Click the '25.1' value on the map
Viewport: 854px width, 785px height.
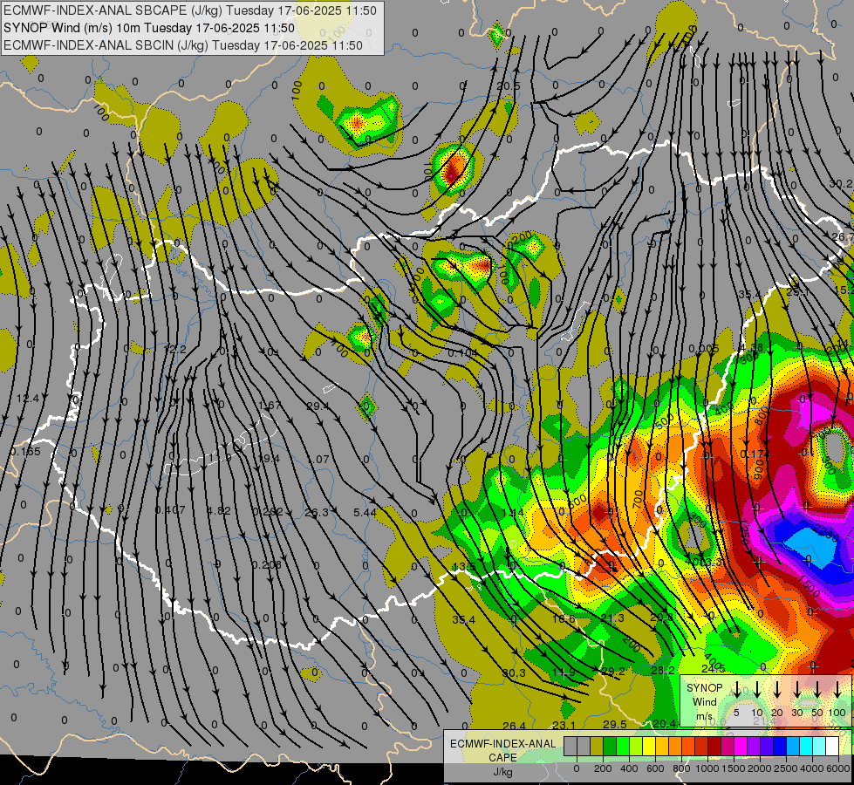tap(797, 292)
